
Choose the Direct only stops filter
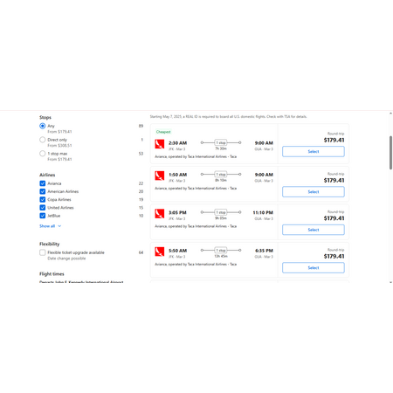pyautogui.click(x=43, y=140)
